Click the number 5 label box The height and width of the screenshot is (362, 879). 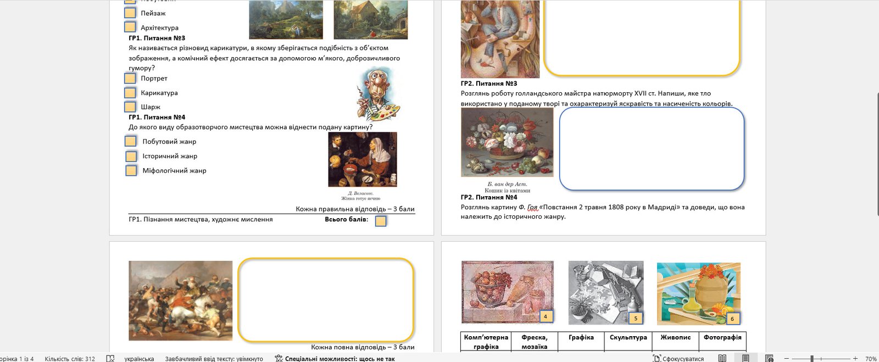636,318
